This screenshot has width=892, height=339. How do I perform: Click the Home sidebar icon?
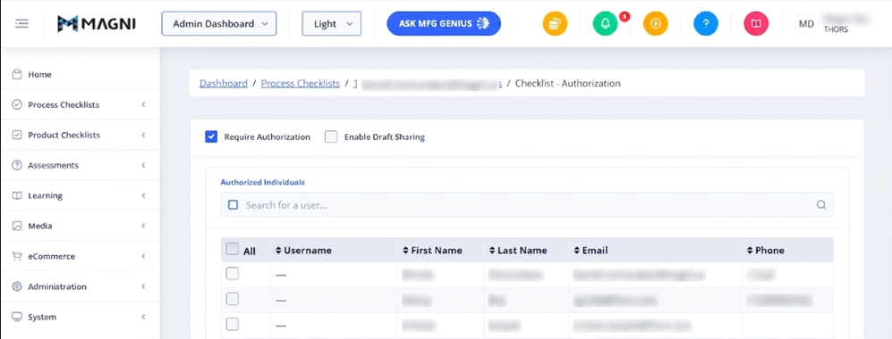click(17, 74)
